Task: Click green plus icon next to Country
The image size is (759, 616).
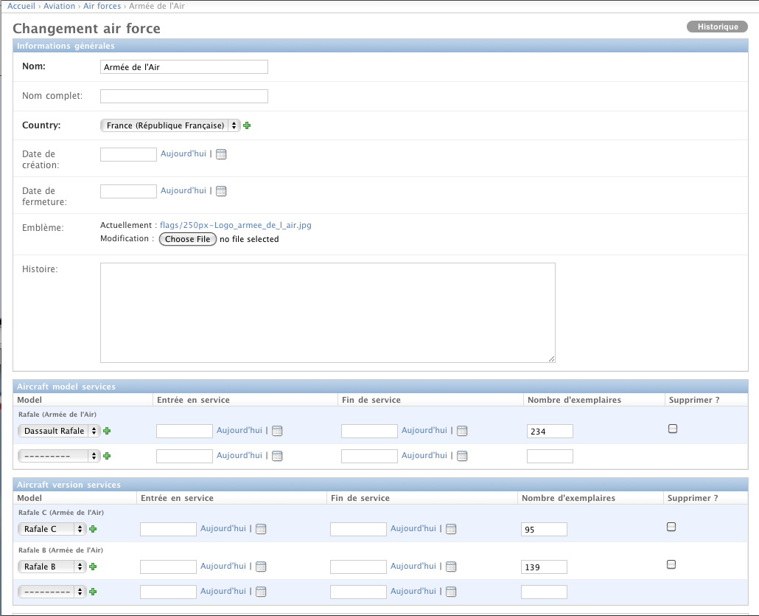Action: click(x=247, y=125)
